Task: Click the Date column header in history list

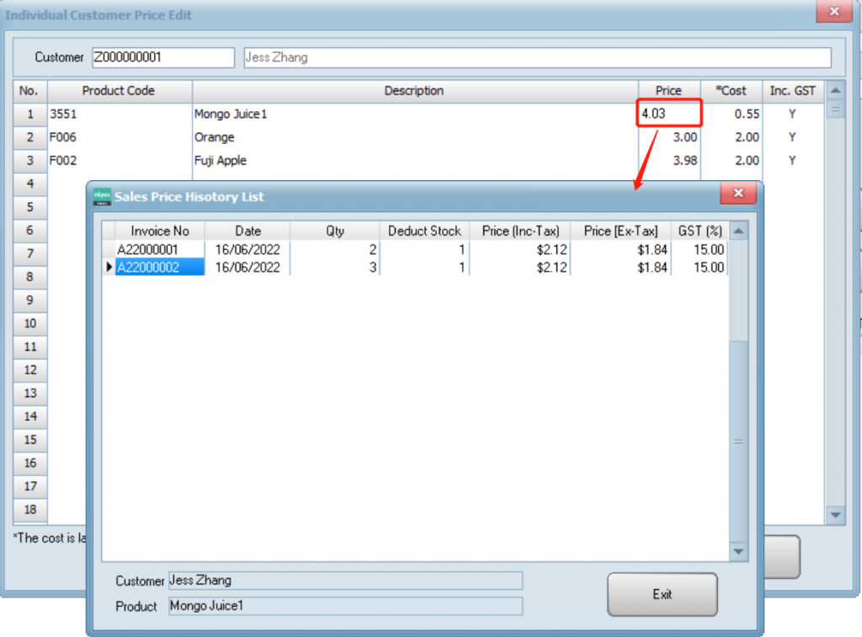Action: tap(247, 231)
